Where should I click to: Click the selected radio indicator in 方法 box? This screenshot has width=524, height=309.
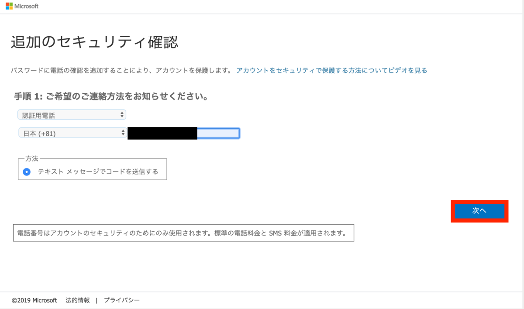(x=27, y=172)
